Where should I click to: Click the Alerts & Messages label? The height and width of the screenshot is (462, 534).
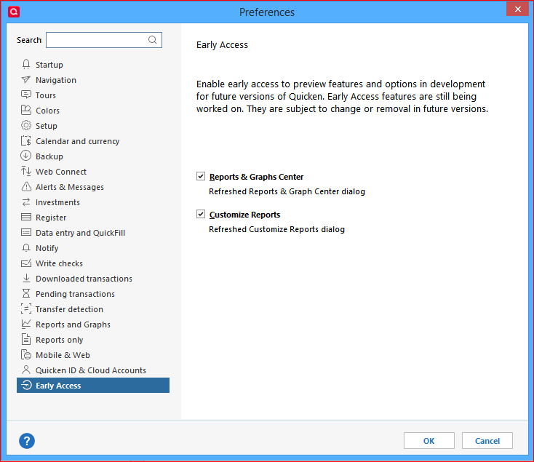[x=69, y=187]
